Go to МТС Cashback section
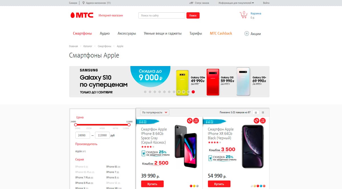This screenshot has height=189, width=342. pyautogui.click(x=221, y=33)
